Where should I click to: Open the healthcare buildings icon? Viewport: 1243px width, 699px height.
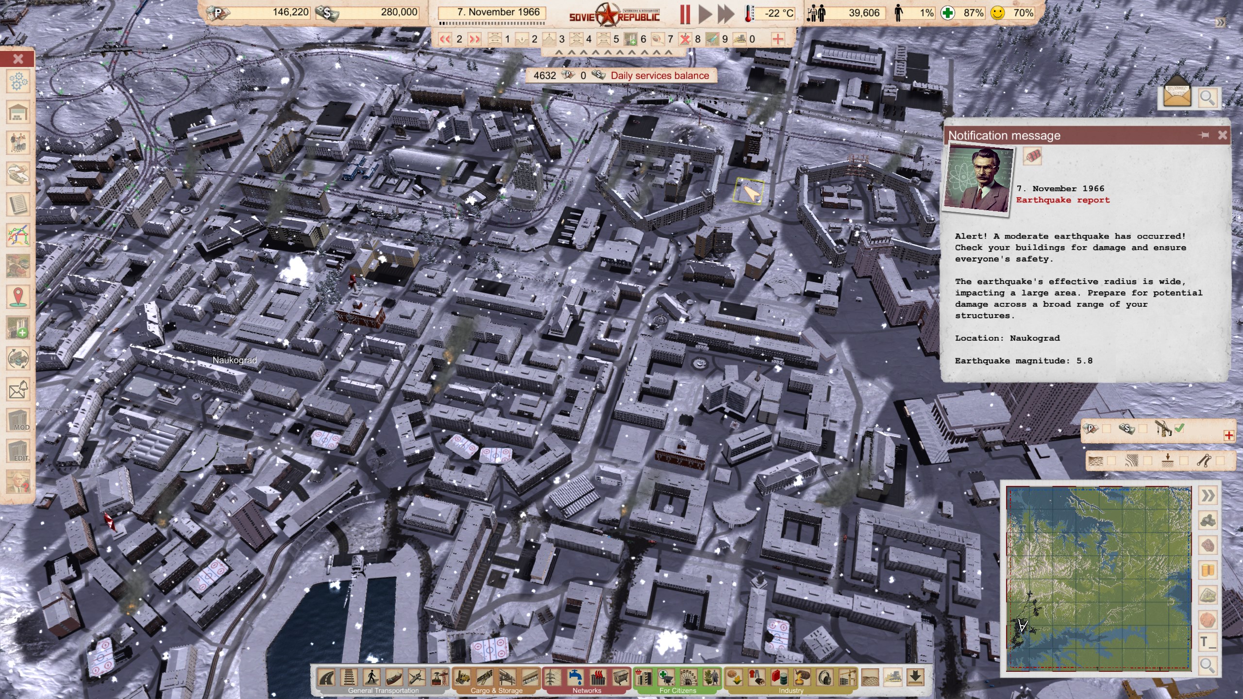click(x=667, y=677)
